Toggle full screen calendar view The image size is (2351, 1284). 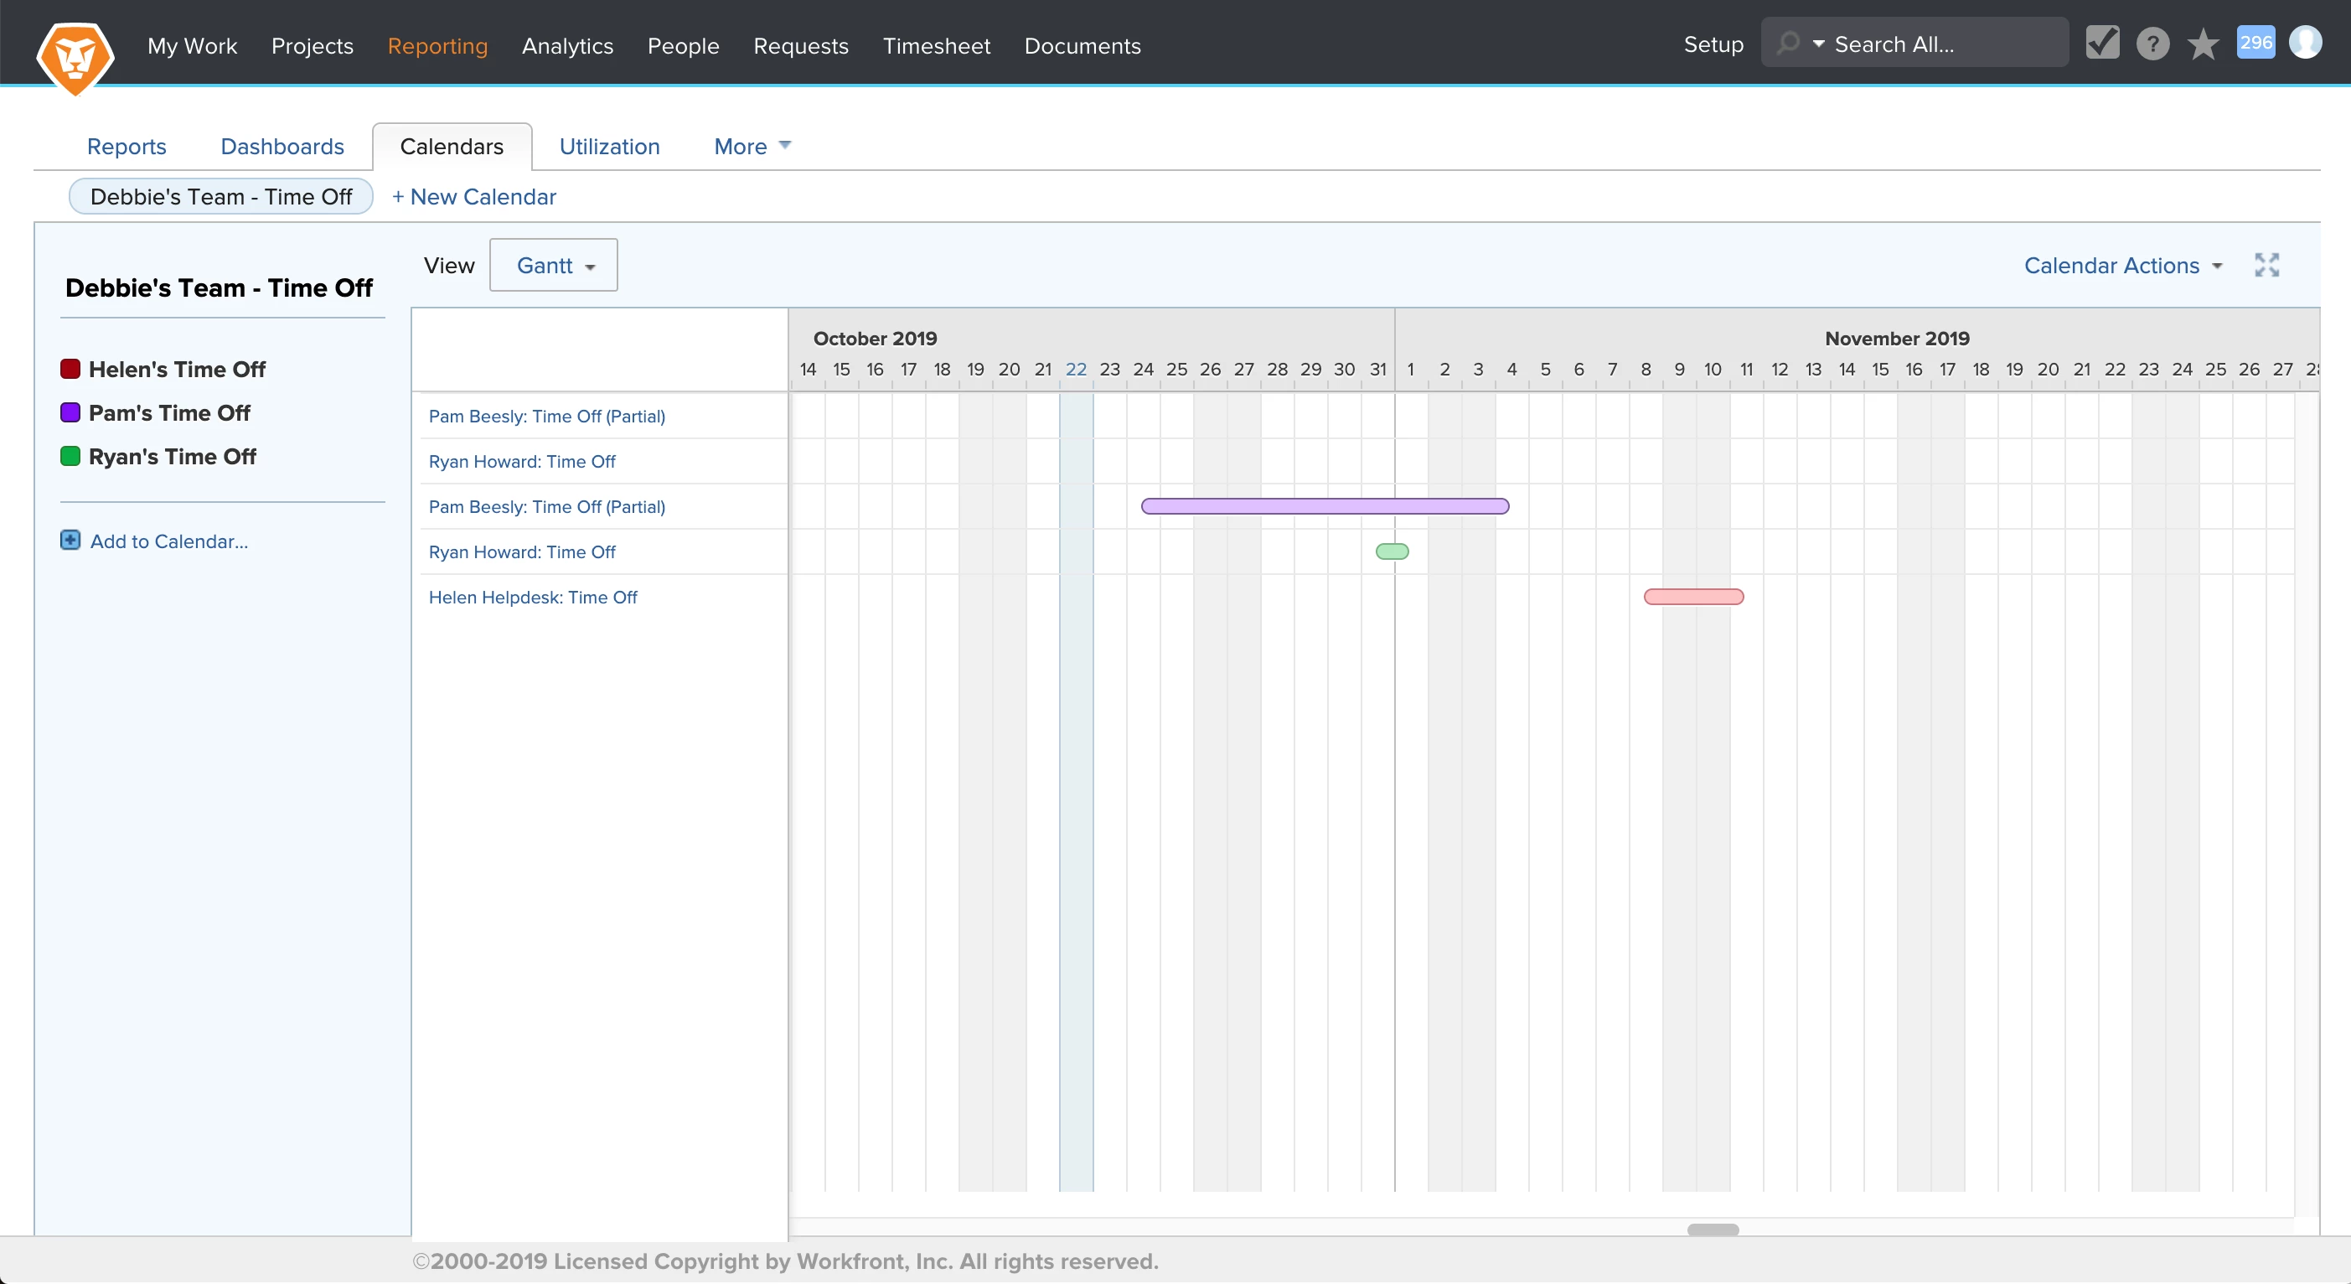2266,265
